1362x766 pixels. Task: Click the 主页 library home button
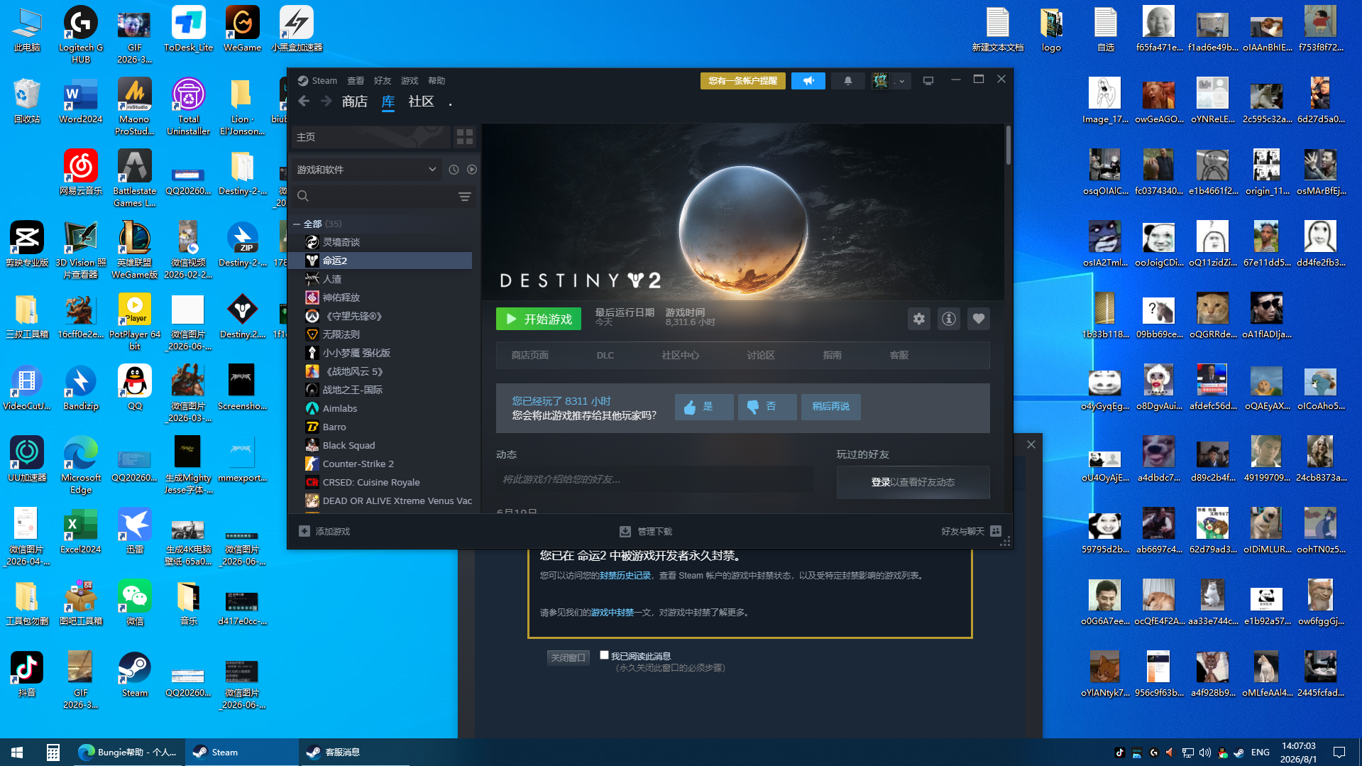coord(371,136)
